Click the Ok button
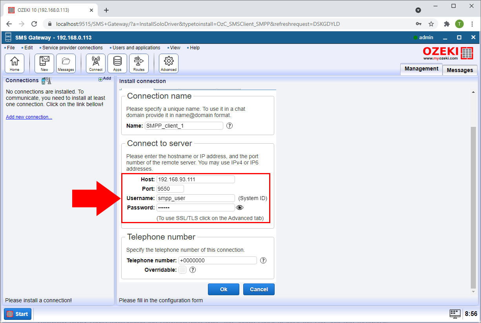Image resolution: width=481 pixels, height=323 pixels. [224, 289]
